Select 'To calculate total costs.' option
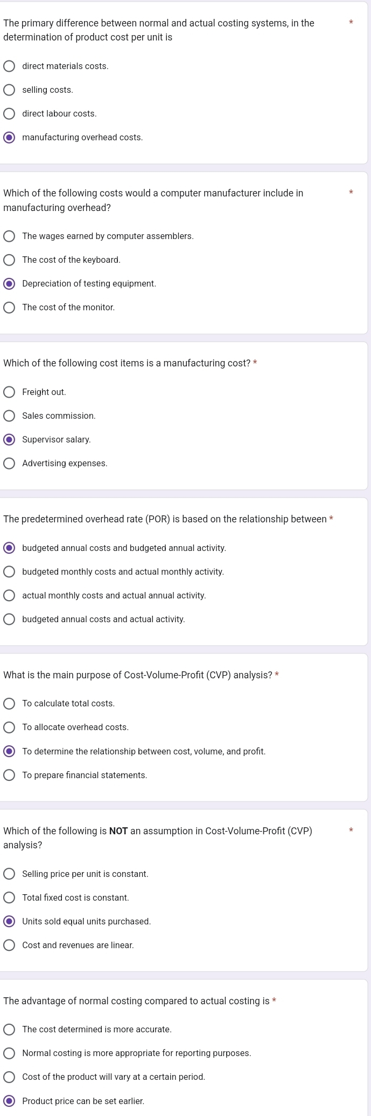The height and width of the screenshot is (1116, 371). click(x=9, y=704)
